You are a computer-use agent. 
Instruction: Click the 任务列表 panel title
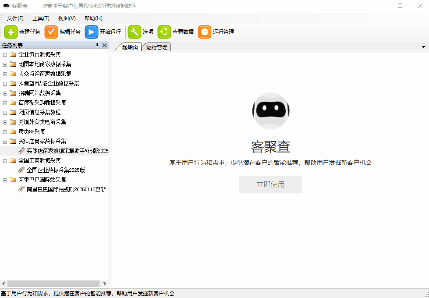coord(12,46)
